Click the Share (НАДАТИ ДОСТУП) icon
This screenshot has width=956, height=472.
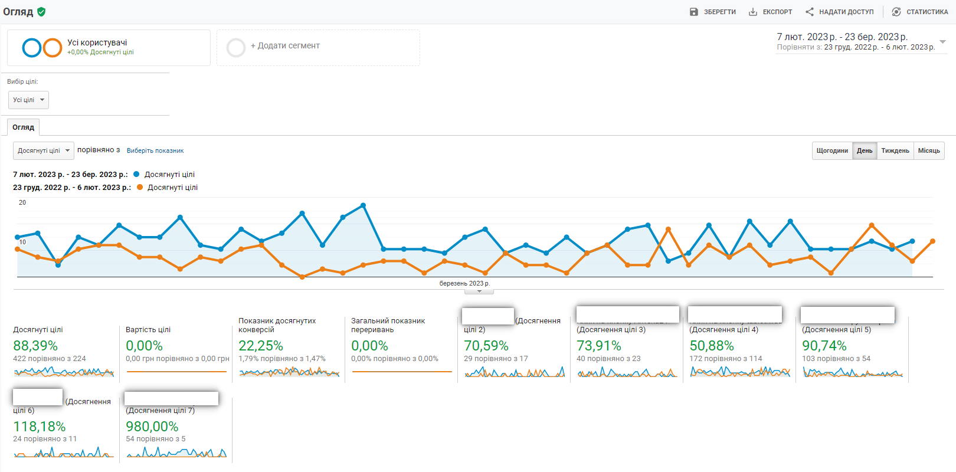tap(810, 12)
